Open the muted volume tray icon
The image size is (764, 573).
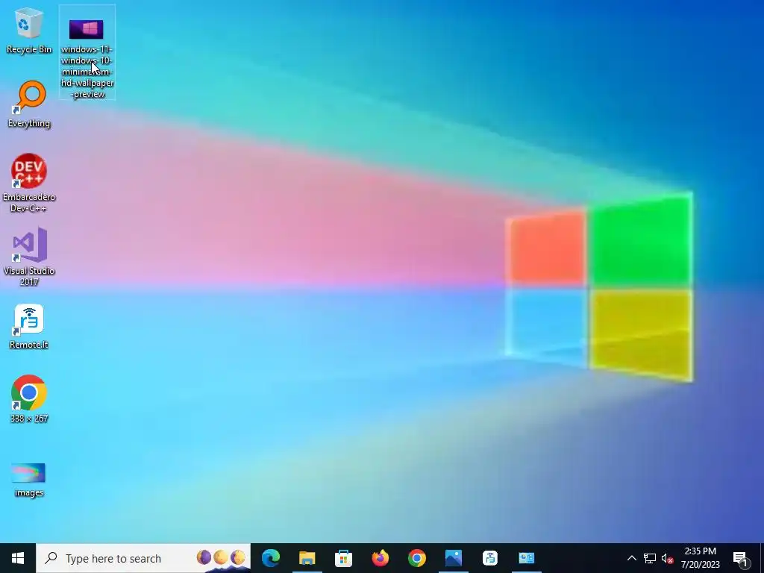tap(668, 558)
